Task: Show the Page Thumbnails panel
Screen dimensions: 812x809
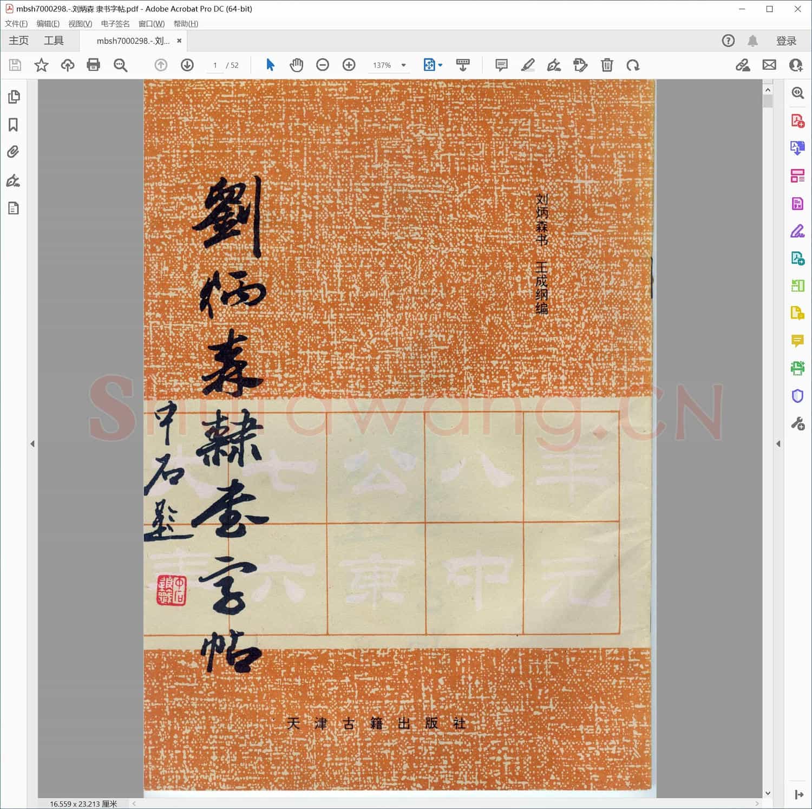Action: 14,96
